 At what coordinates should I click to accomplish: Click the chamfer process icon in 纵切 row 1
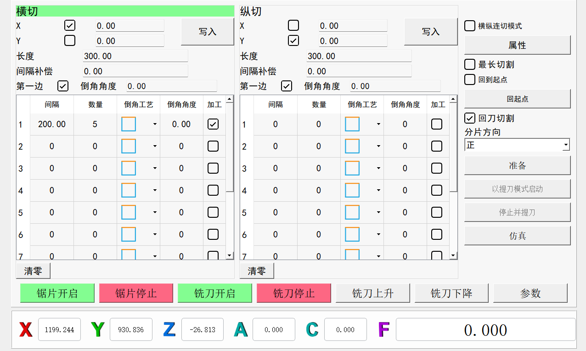coord(352,124)
